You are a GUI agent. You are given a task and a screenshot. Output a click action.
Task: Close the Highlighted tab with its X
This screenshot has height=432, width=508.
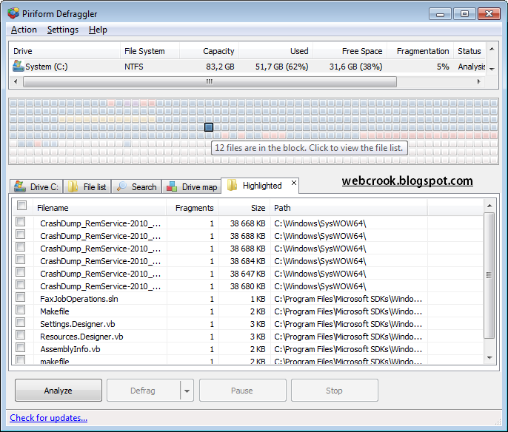tap(294, 183)
